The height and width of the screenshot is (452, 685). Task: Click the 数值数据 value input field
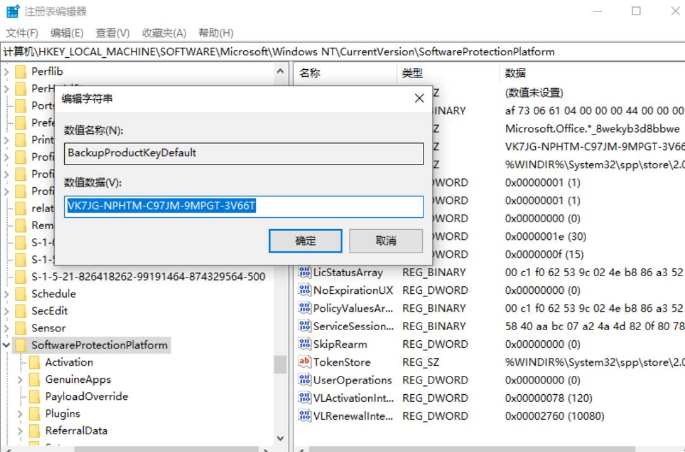[244, 206]
